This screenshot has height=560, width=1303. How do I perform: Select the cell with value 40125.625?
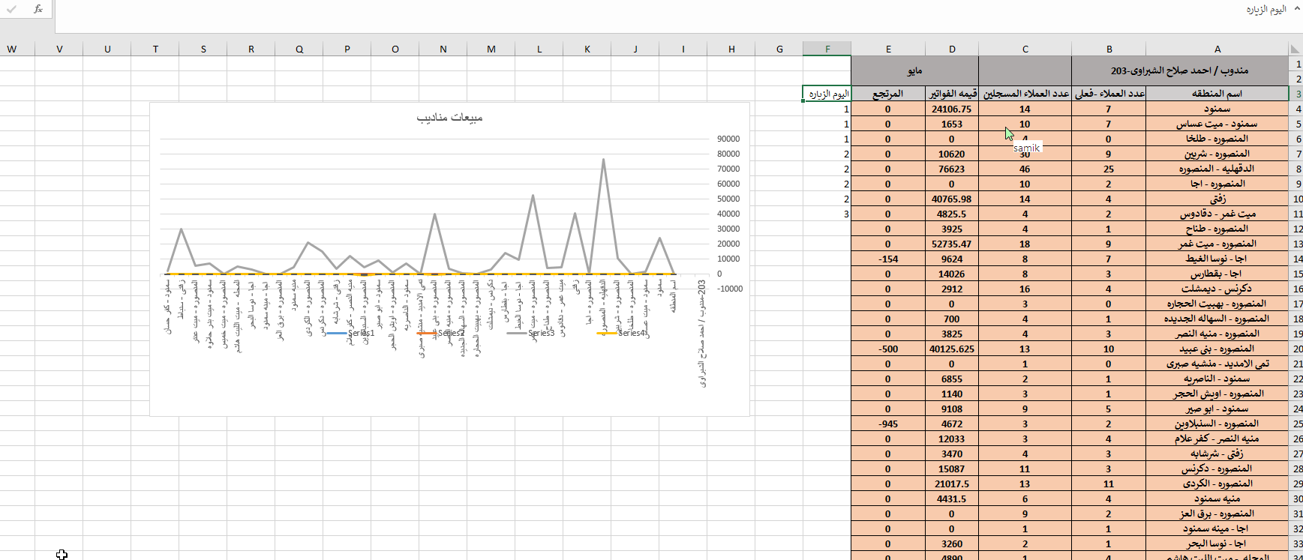click(x=952, y=349)
